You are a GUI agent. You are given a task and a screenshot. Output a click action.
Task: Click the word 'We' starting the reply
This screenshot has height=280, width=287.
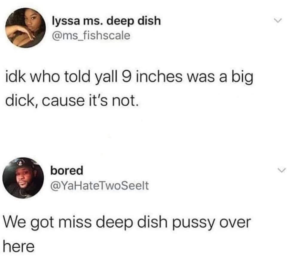(14, 222)
